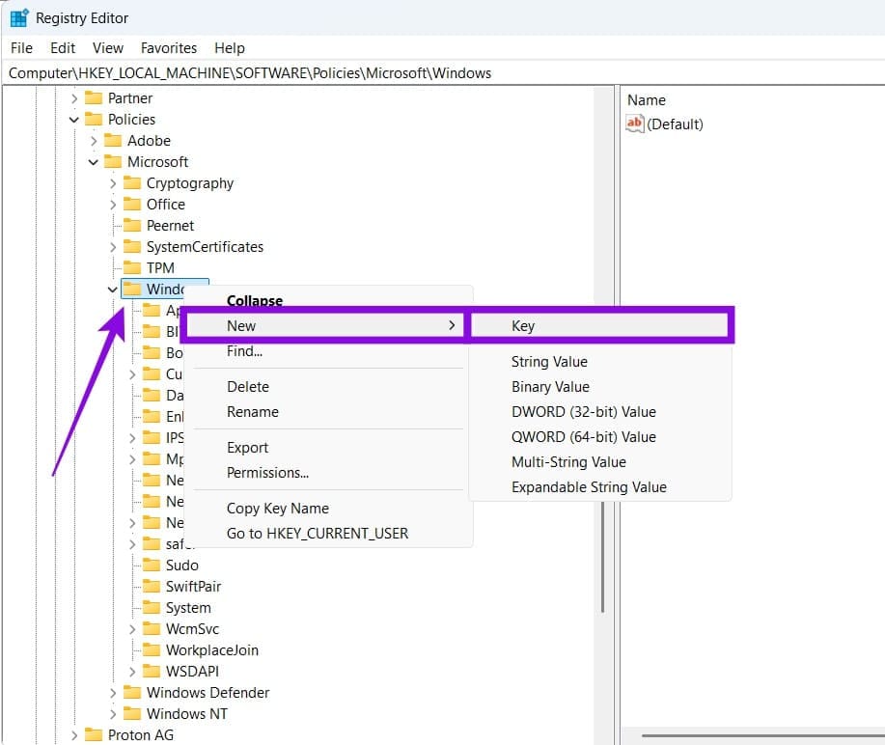Select Key in the New submenu
Screen dimensions: 885x745
599,325
